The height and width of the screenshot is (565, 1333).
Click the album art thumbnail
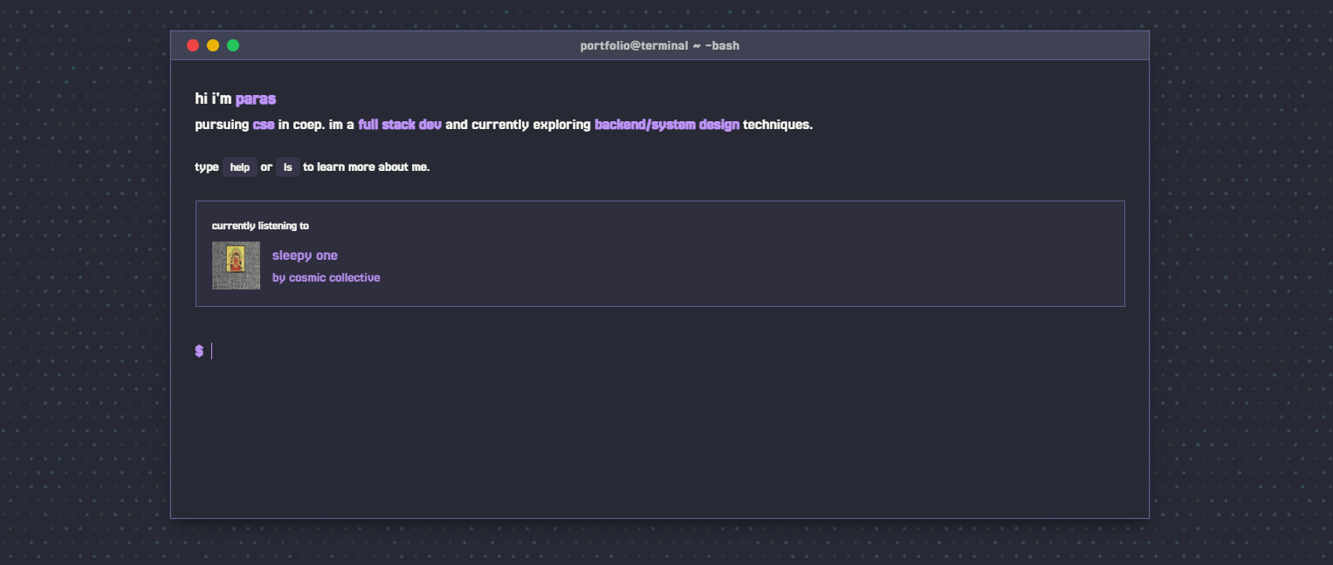[x=236, y=265]
